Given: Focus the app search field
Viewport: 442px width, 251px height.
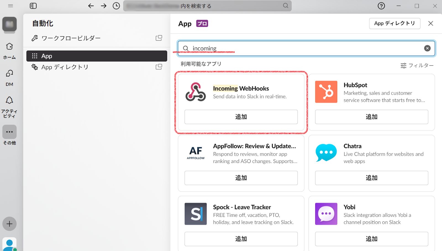Looking at the screenshot, I should click(x=306, y=48).
